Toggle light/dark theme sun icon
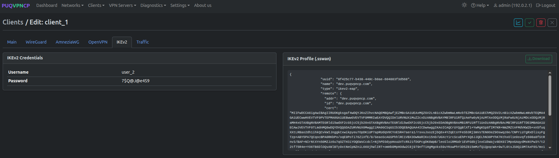This screenshot has width=559, height=158. tap(464, 5)
